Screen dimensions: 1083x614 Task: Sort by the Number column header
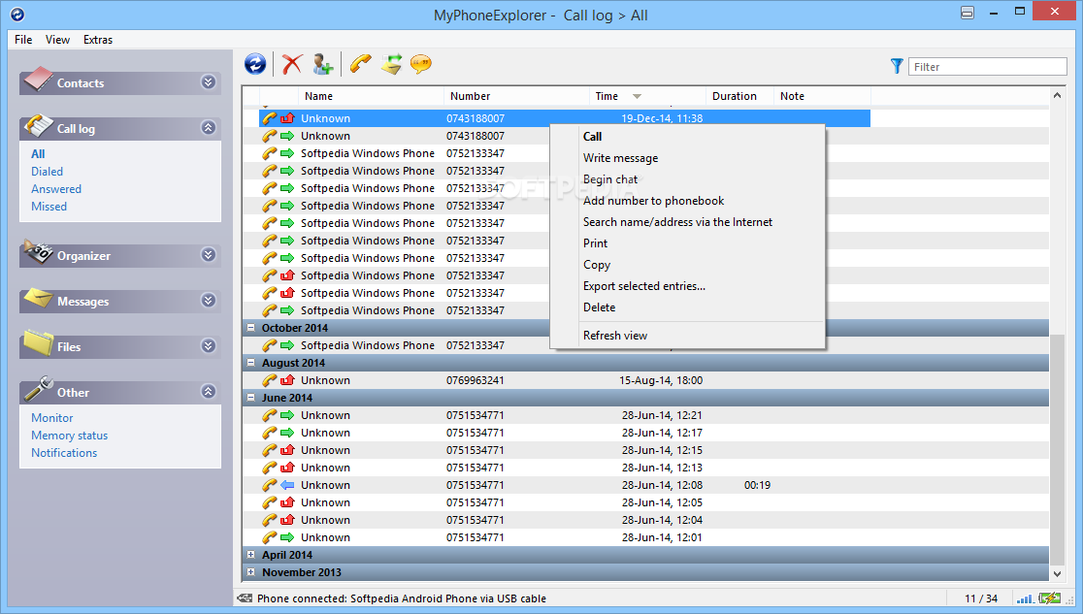coord(516,96)
